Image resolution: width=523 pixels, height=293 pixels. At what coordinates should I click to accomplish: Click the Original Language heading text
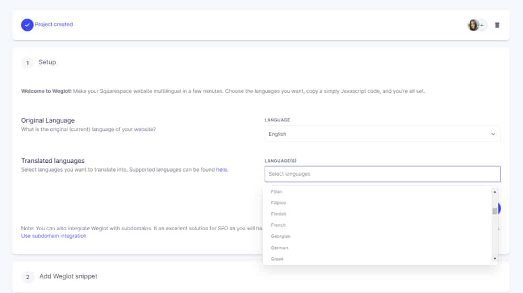pyautogui.click(x=48, y=120)
